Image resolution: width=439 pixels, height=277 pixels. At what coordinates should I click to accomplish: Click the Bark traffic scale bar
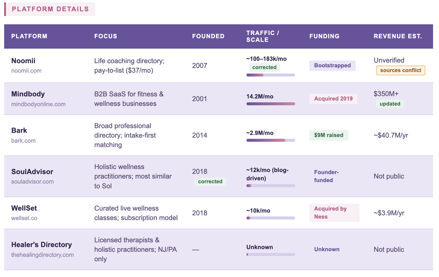tap(271, 140)
